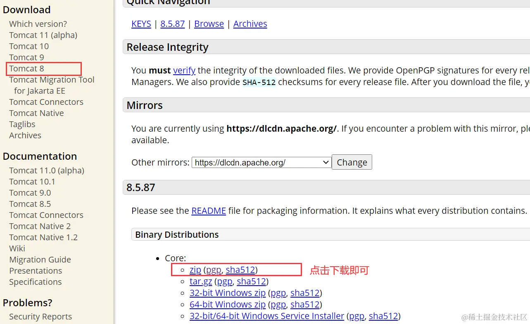Click sha512 link for 64-bit Windows zip
The width and height of the screenshot is (530, 324).
(x=305, y=305)
